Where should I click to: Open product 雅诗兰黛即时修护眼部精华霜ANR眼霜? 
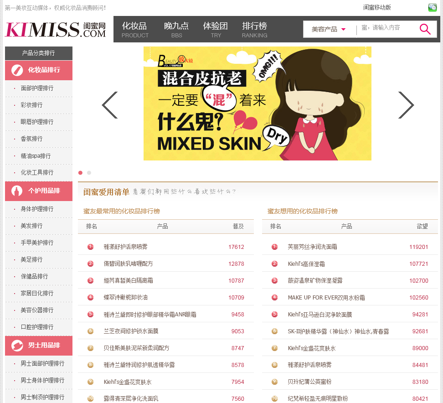(x=150, y=314)
